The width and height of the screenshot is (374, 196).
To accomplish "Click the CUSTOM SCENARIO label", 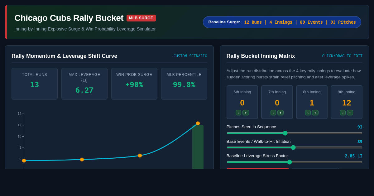I will (190, 56).
